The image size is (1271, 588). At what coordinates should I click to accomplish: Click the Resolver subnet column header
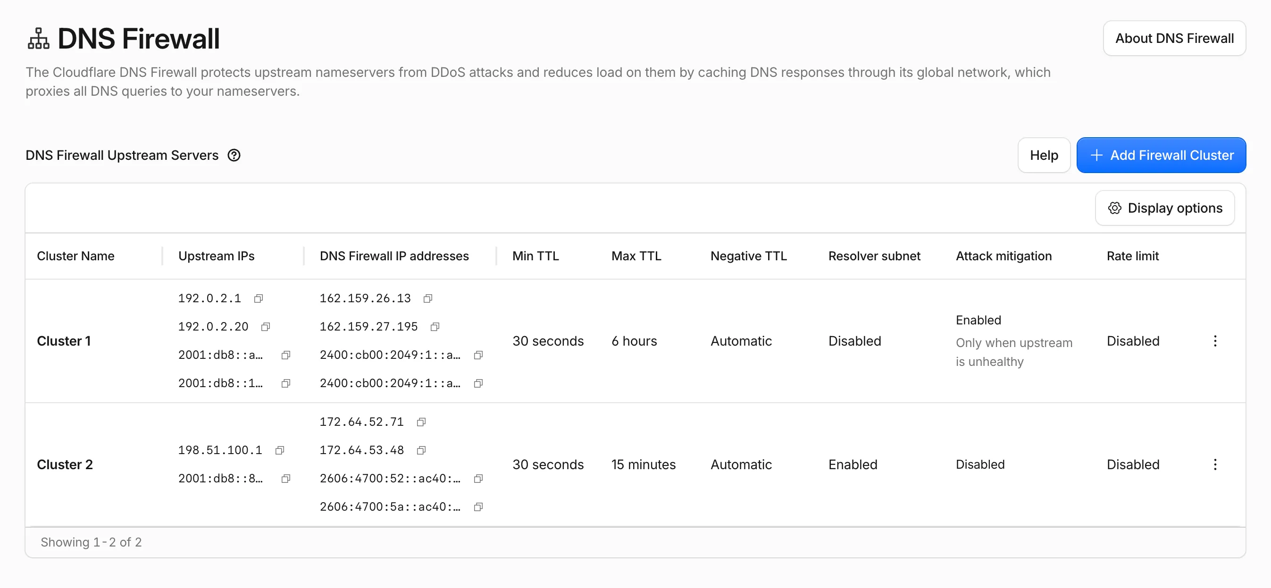tap(874, 256)
